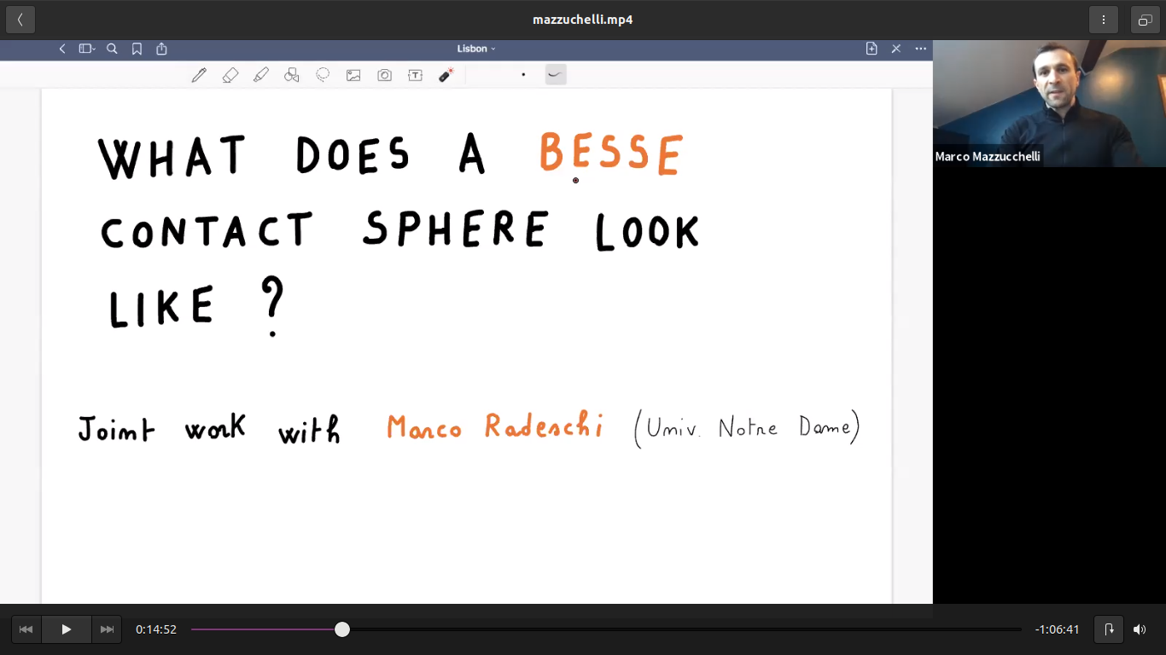Open search in the notes app
This screenshot has height=655, width=1166.
(112, 49)
